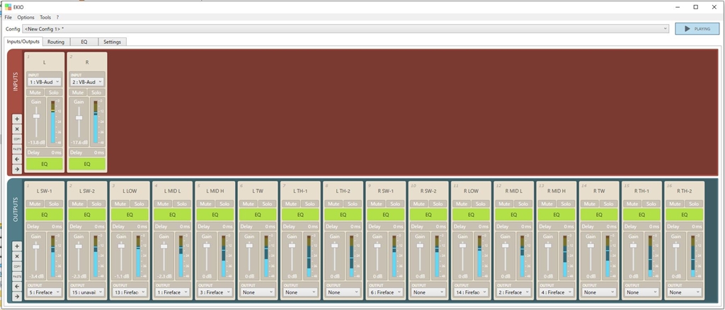Open EQ for the R input channel
Image resolution: width=725 pixels, height=310 pixels.
[87, 164]
